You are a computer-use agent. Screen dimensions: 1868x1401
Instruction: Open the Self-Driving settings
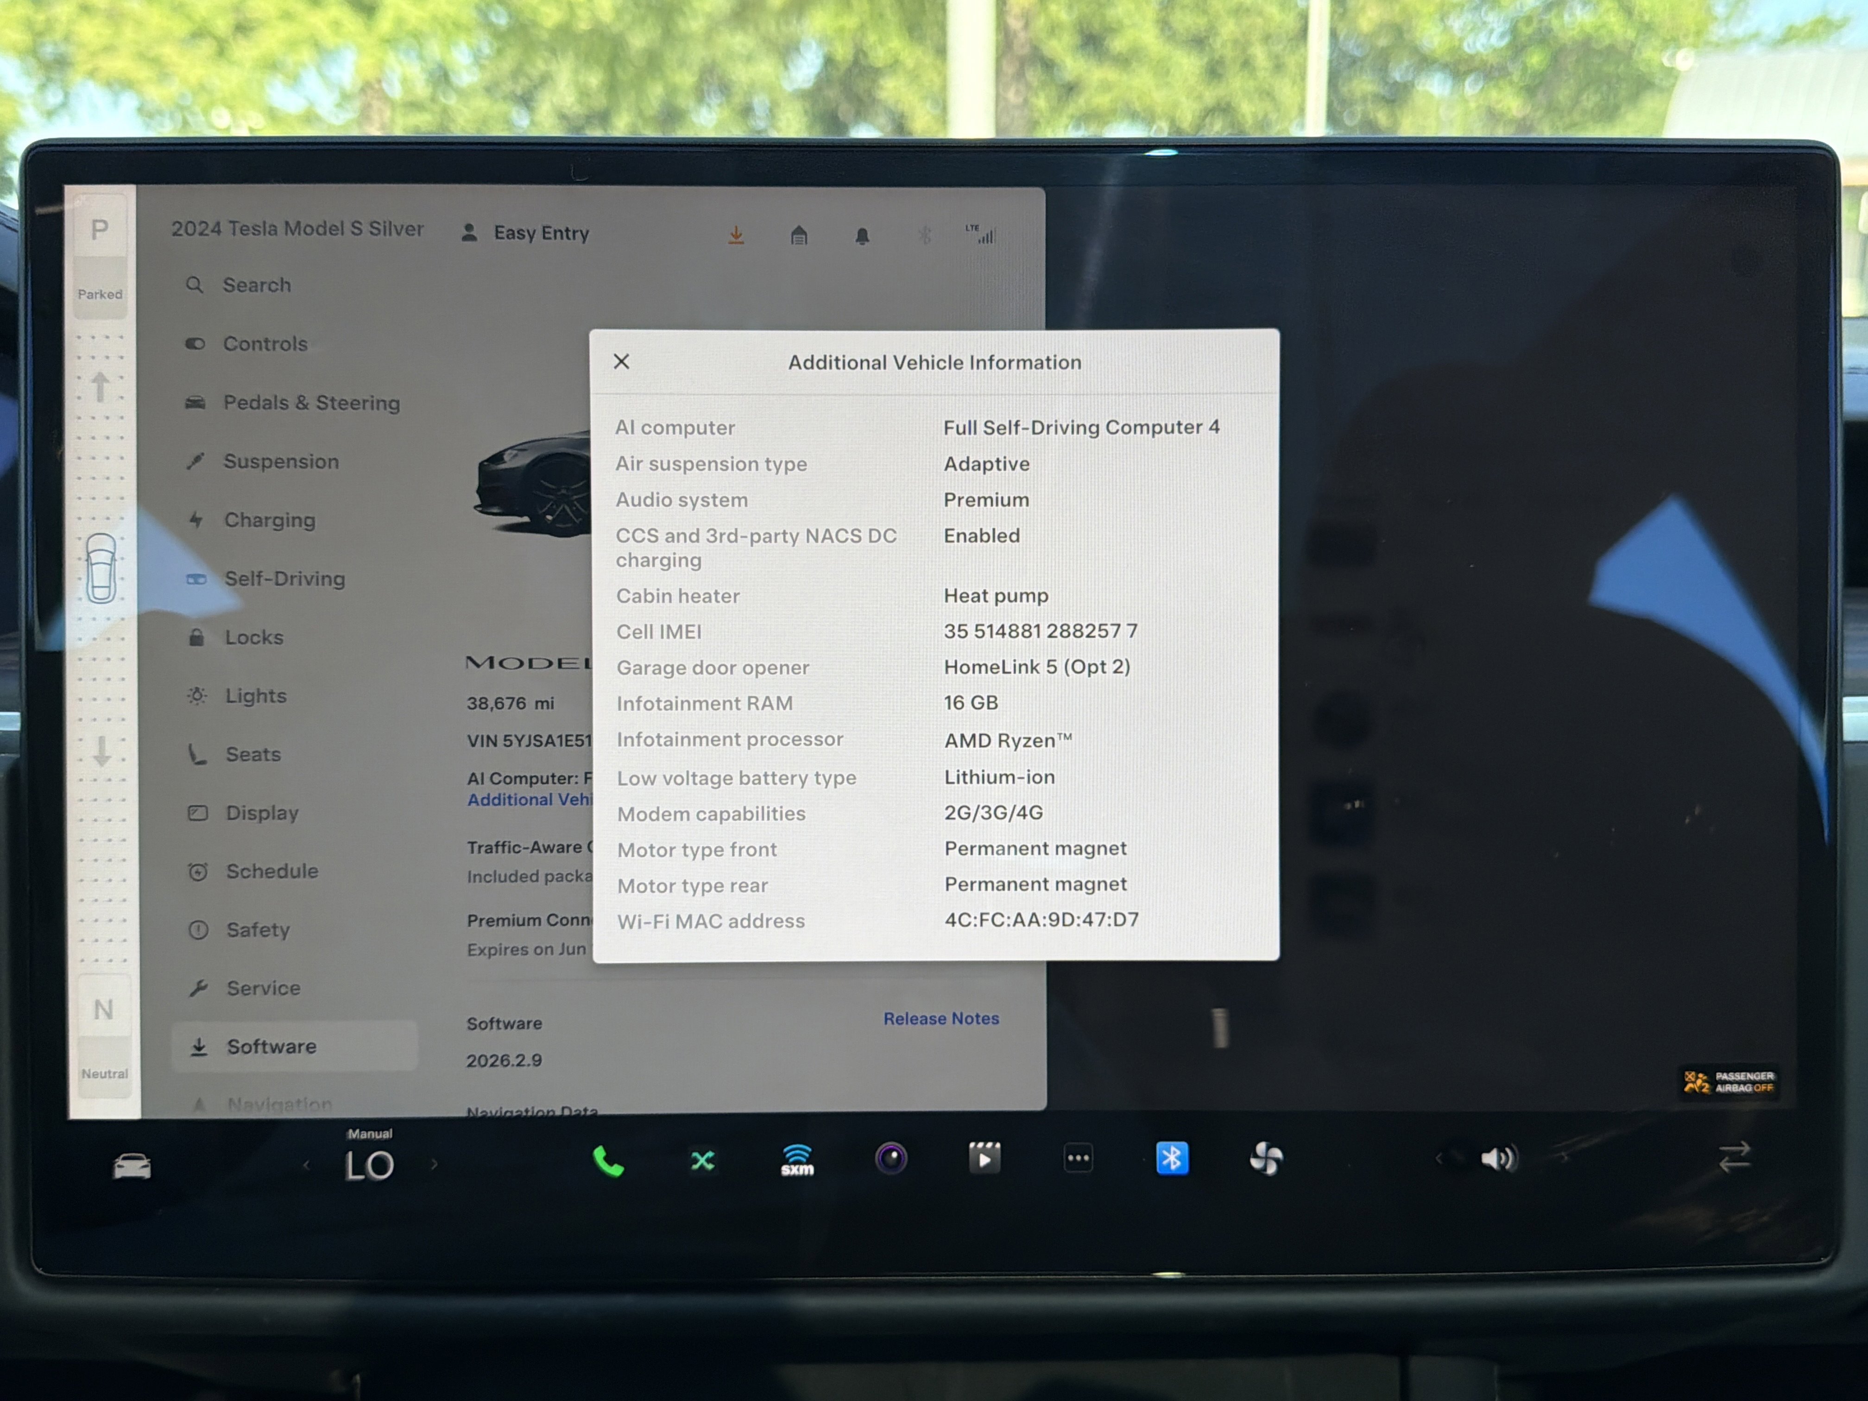click(x=266, y=579)
